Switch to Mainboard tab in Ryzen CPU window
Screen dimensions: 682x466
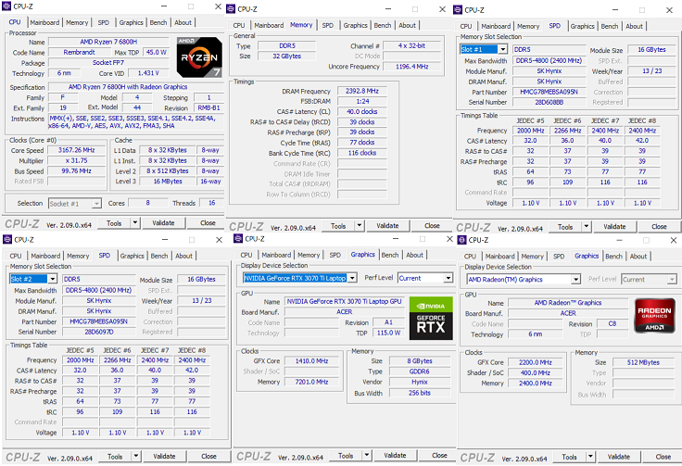[44, 22]
